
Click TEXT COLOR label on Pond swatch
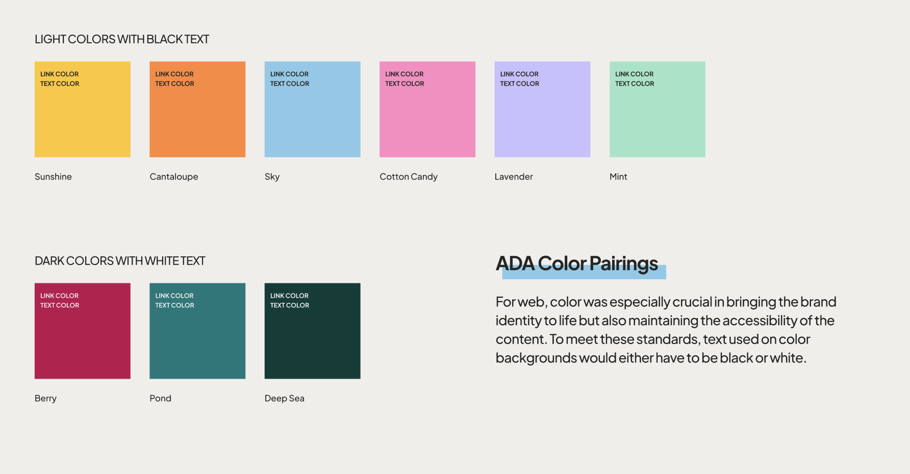[x=175, y=305]
